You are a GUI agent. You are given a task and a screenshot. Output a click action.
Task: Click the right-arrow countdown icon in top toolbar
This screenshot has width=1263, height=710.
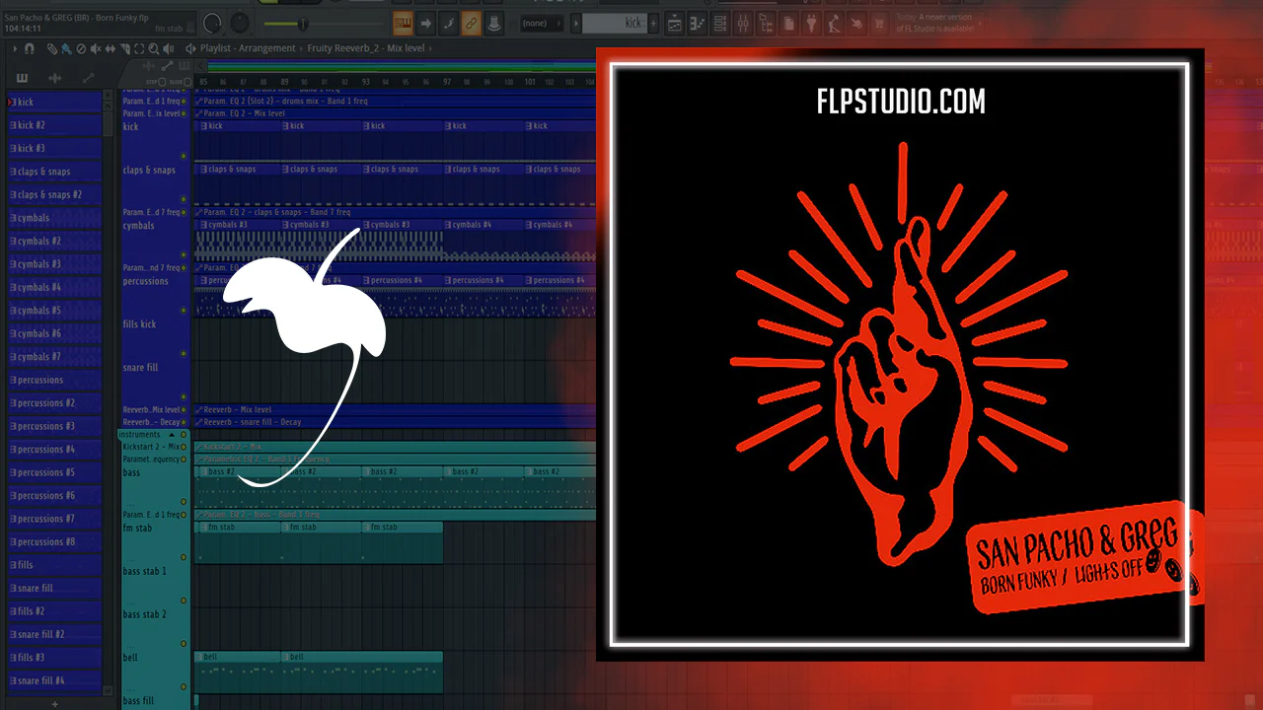(425, 23)
